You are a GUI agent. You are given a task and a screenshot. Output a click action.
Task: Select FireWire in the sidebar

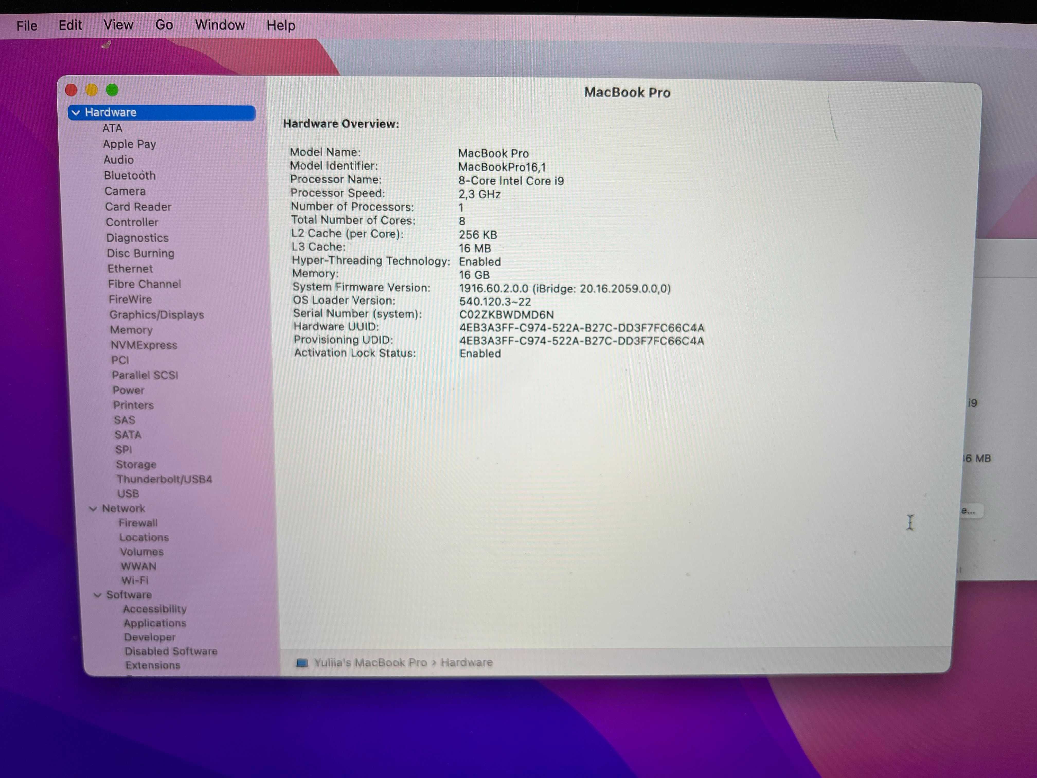130,299
